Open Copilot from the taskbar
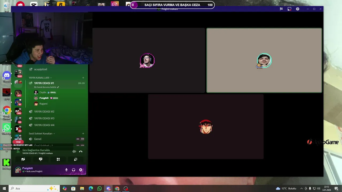342x192 pixels. (65, 189)
